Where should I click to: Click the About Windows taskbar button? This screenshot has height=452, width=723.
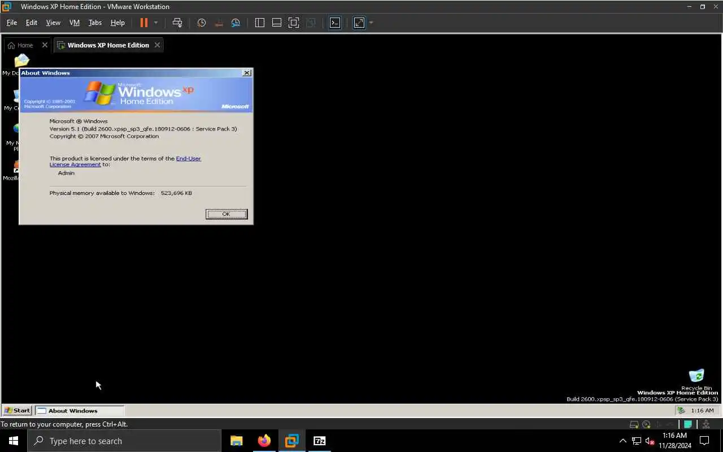click(80, 411)
